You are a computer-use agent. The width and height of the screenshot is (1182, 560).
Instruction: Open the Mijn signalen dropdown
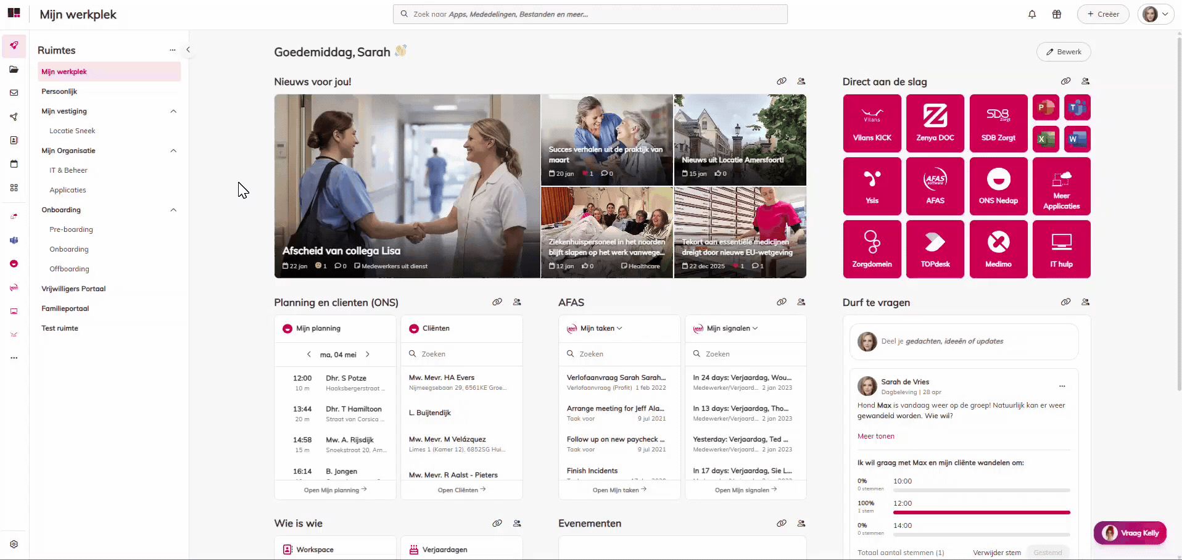(x=732, y=328)
